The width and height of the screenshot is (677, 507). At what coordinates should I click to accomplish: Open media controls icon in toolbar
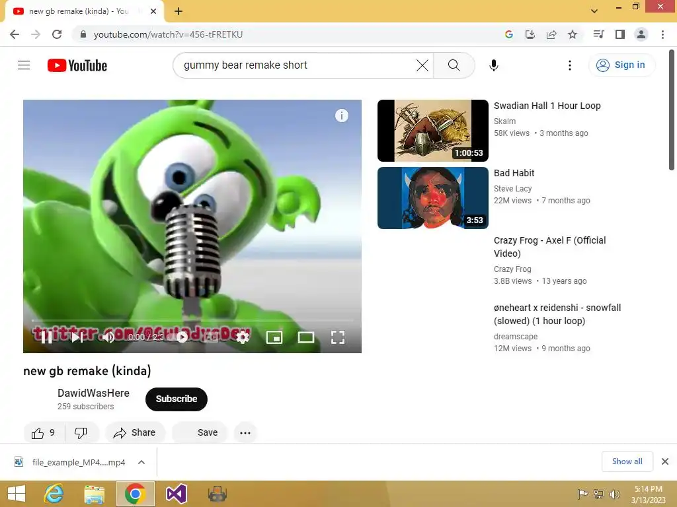(598, 34)
